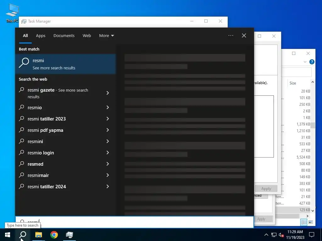322x241 pixels.
Task: Switch to the Web search tab
Action: 87,36
